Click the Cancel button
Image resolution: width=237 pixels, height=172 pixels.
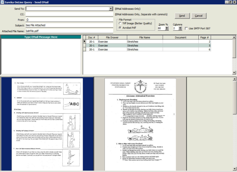click(x=199, y=16)
